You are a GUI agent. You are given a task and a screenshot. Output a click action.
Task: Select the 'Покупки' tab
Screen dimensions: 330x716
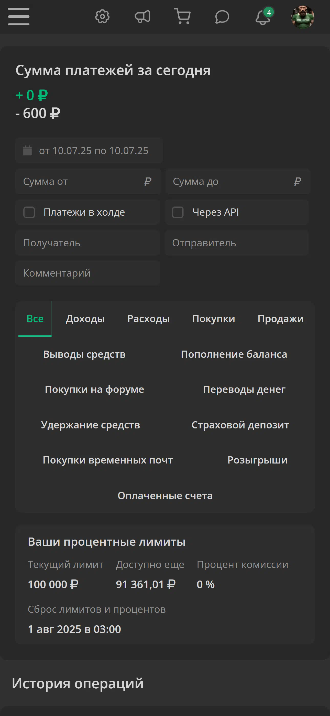[214, 319]
